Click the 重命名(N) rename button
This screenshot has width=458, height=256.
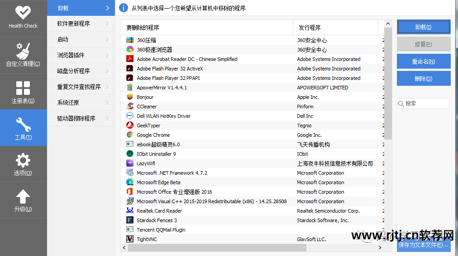(424, 61)
